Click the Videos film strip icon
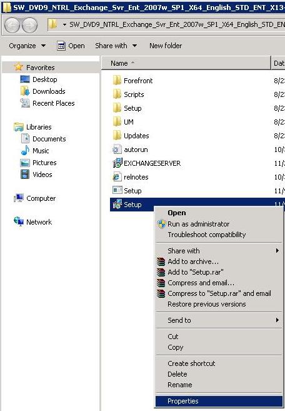This screenshot has height=411, width=285. click(25, 175)
